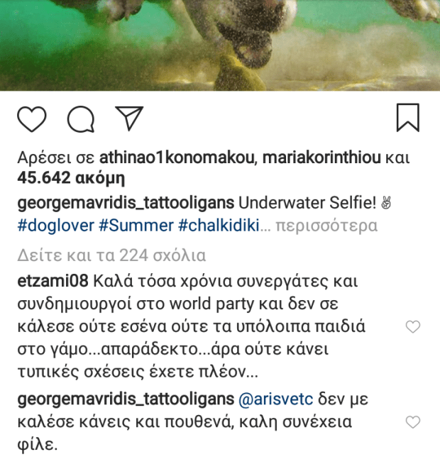Tap the Underwater Selfie caption text
Image resolution: width=440 pixels, height=459 pixels.
(307, 203)
